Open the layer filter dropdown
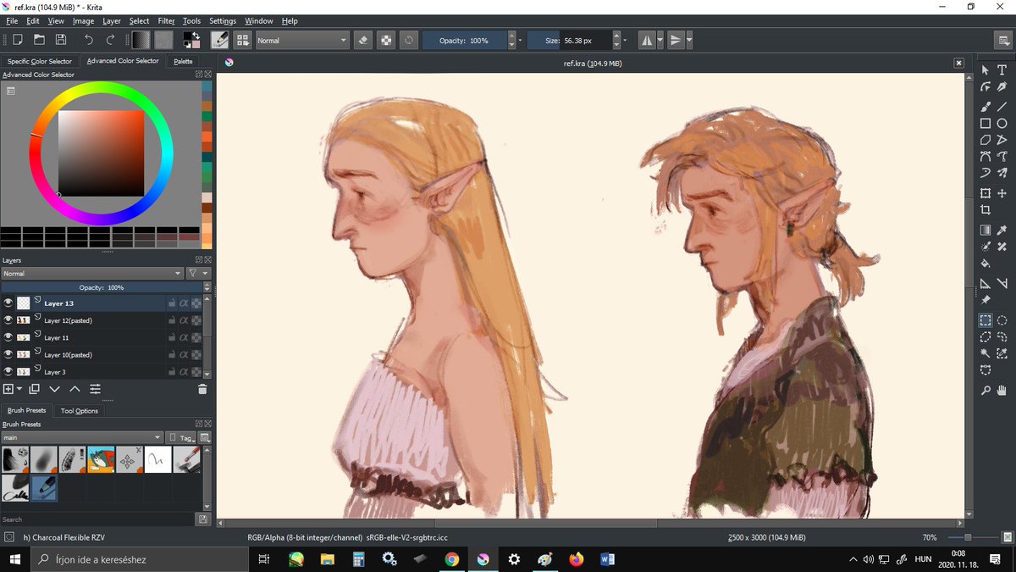 coord(198,274)
